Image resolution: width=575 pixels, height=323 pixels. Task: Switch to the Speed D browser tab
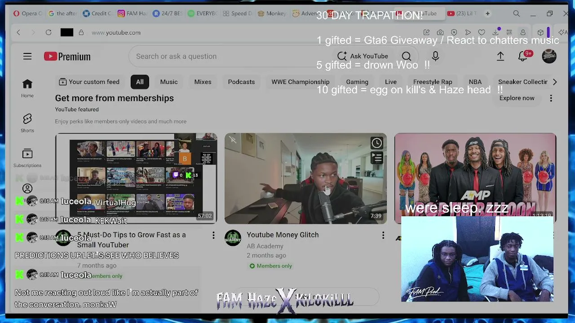237,13
